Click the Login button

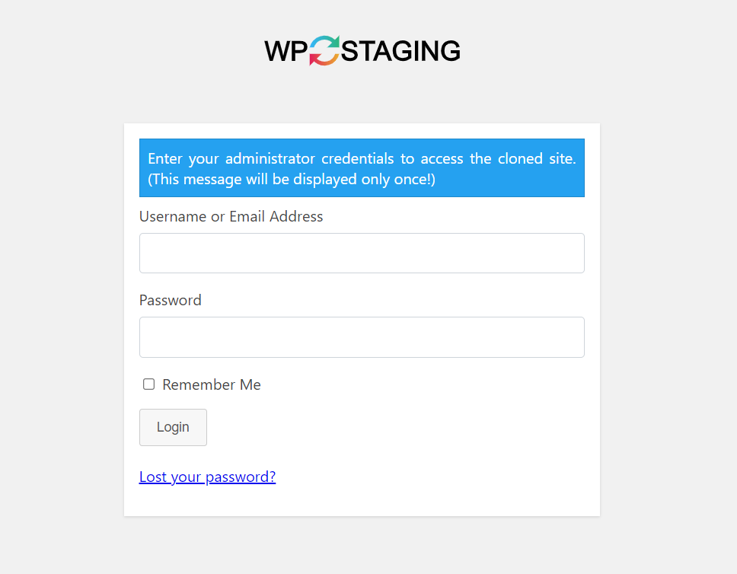coord(173,427)
